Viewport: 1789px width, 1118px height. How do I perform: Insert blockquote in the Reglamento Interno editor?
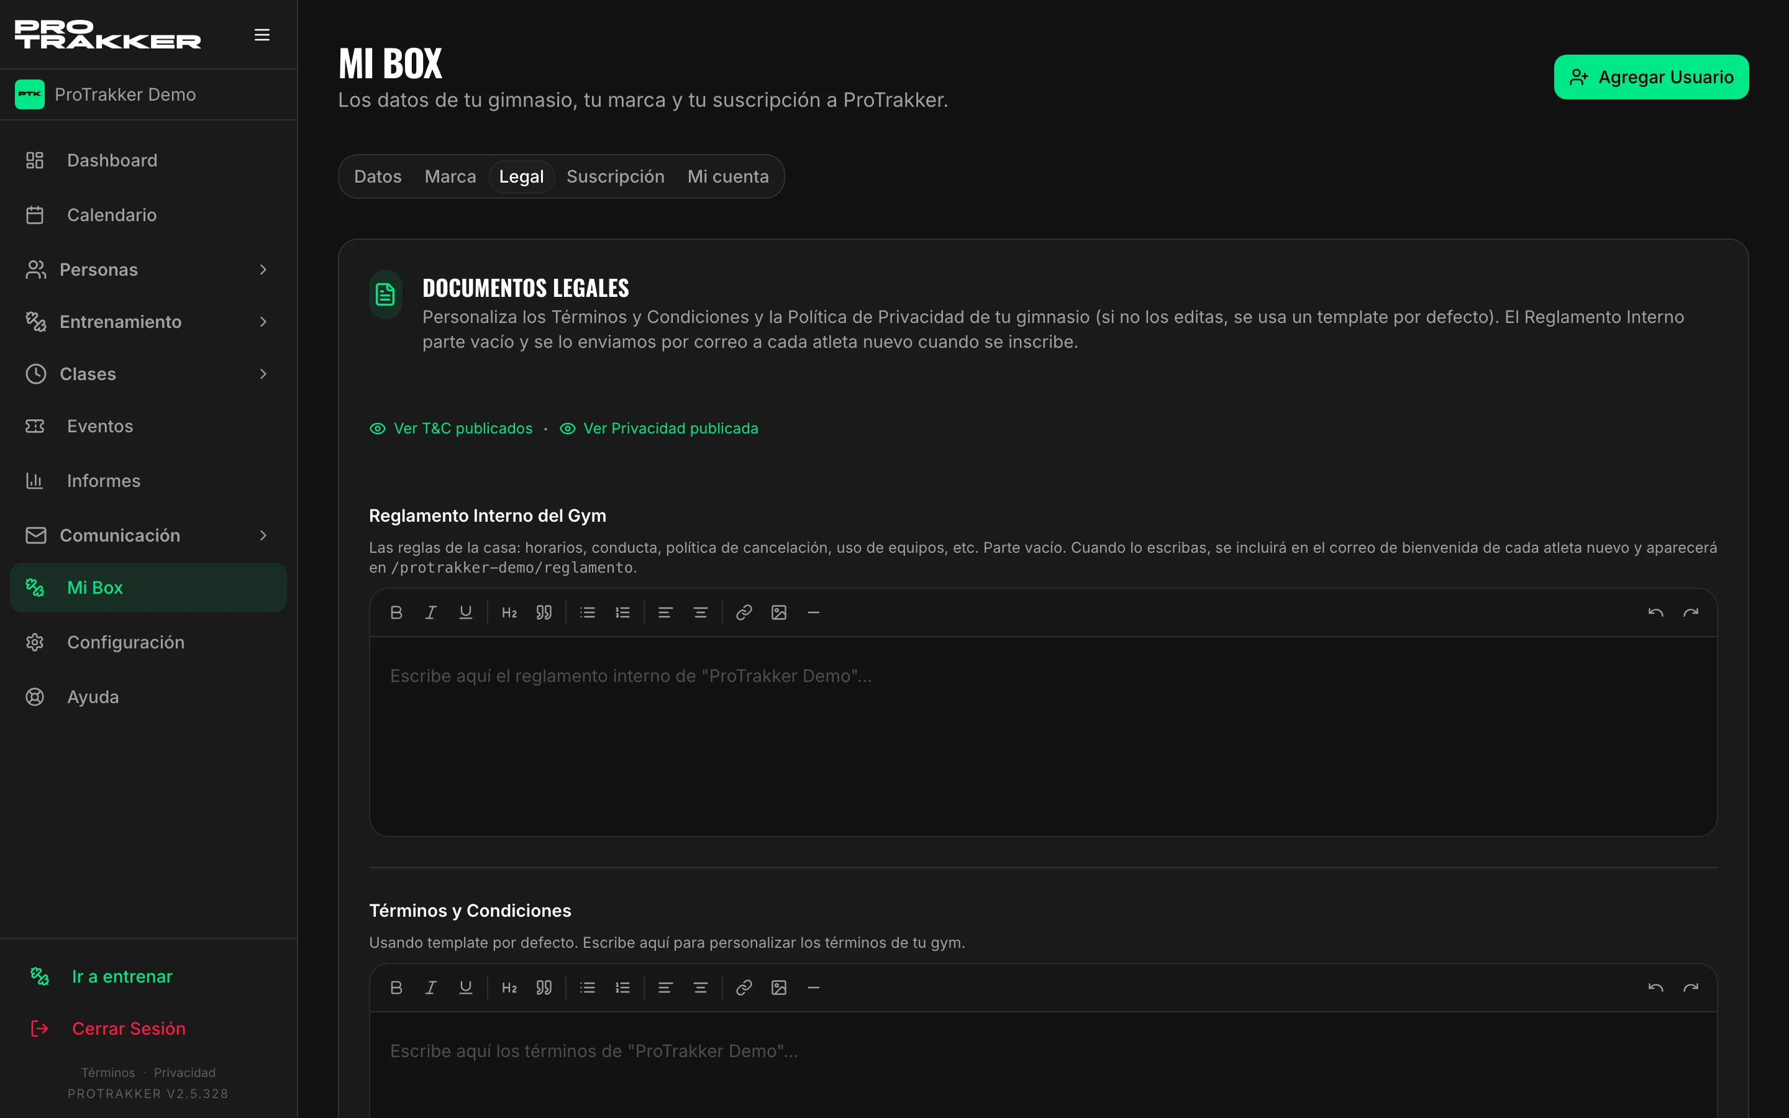tap(544, 612)
